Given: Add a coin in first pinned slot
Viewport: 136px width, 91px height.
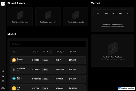Looking at the screenshot, I should [20, 17].
